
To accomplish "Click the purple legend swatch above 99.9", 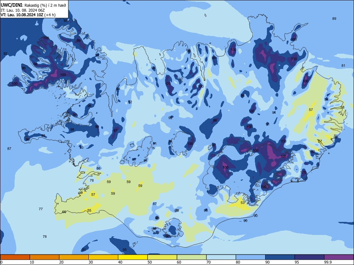I will pyautogui.click(x=339, y=257).
